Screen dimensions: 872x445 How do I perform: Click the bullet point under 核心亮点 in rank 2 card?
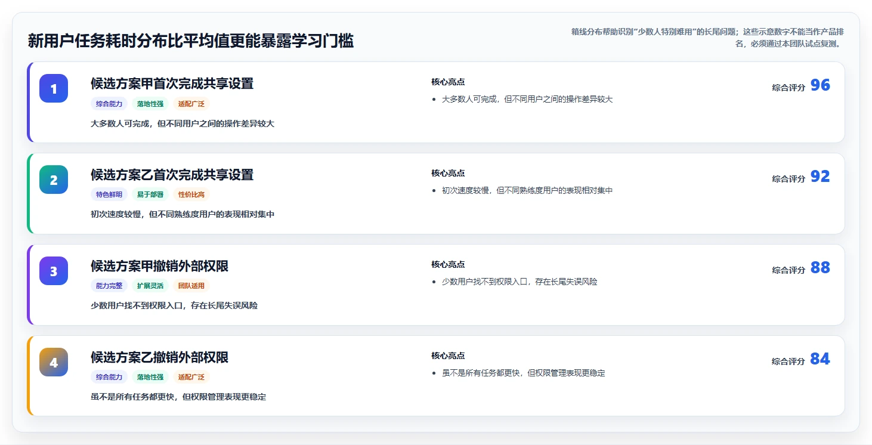tap(527, 190)
